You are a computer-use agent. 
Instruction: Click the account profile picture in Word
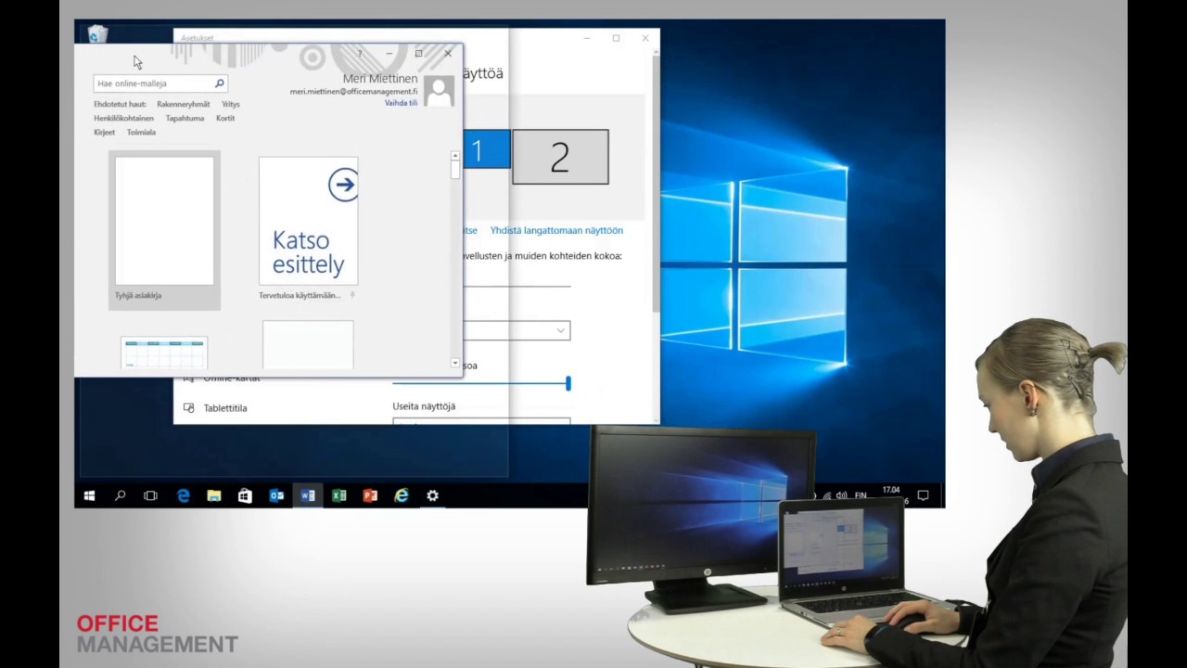tap(439, 90)
